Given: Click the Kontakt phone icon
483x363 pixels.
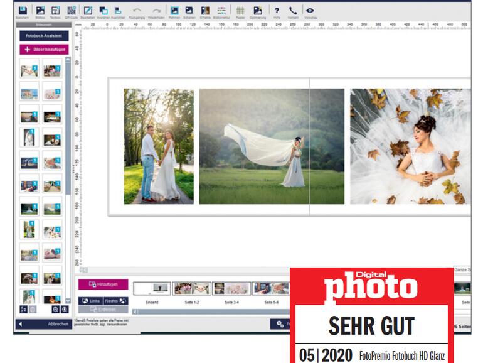Looking at the screenshot, I should tap(293, 11).
